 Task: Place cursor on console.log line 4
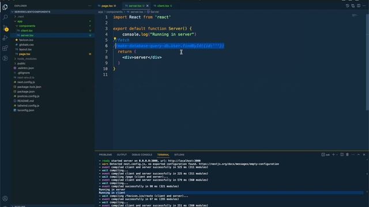[159, 34]
